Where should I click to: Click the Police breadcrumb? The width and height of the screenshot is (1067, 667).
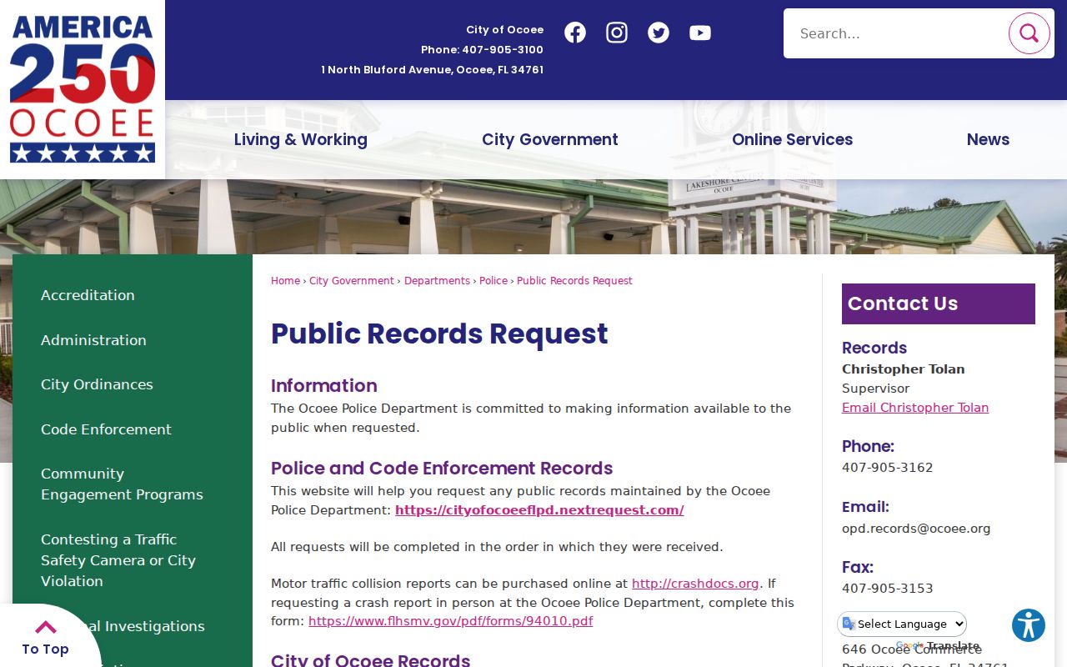pos(493,281)
